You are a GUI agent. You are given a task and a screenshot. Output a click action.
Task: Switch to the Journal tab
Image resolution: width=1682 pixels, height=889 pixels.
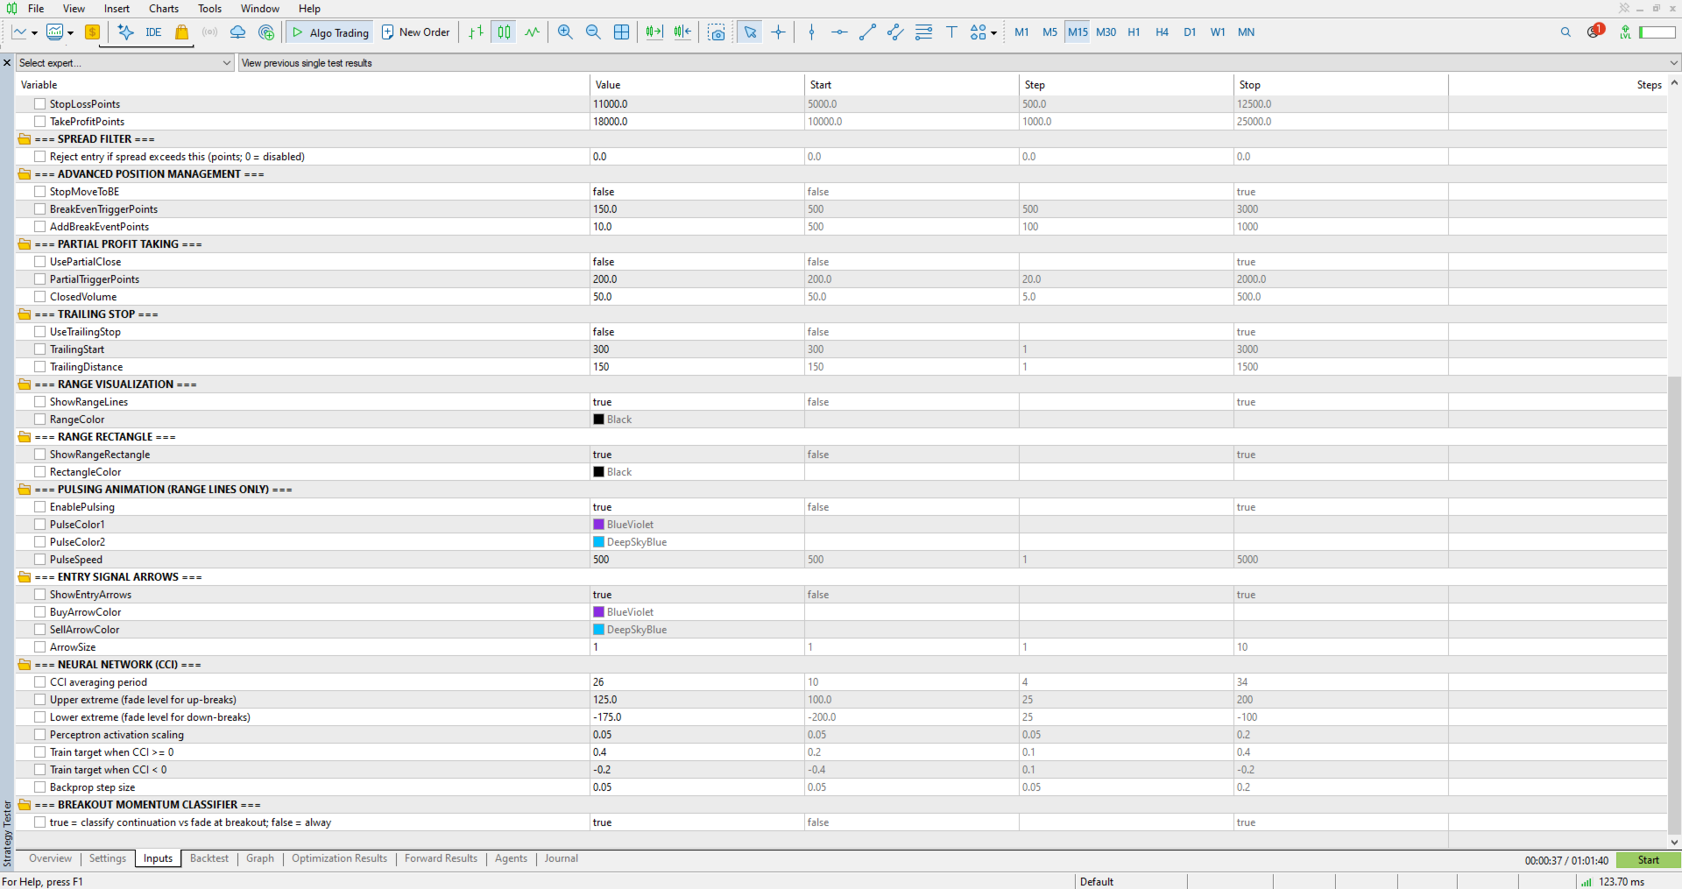click(561, 858)
